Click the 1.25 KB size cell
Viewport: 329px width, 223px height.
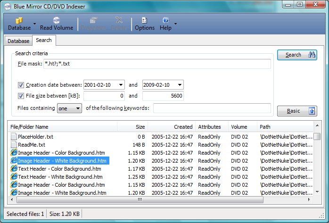click(x=136, y=177)
